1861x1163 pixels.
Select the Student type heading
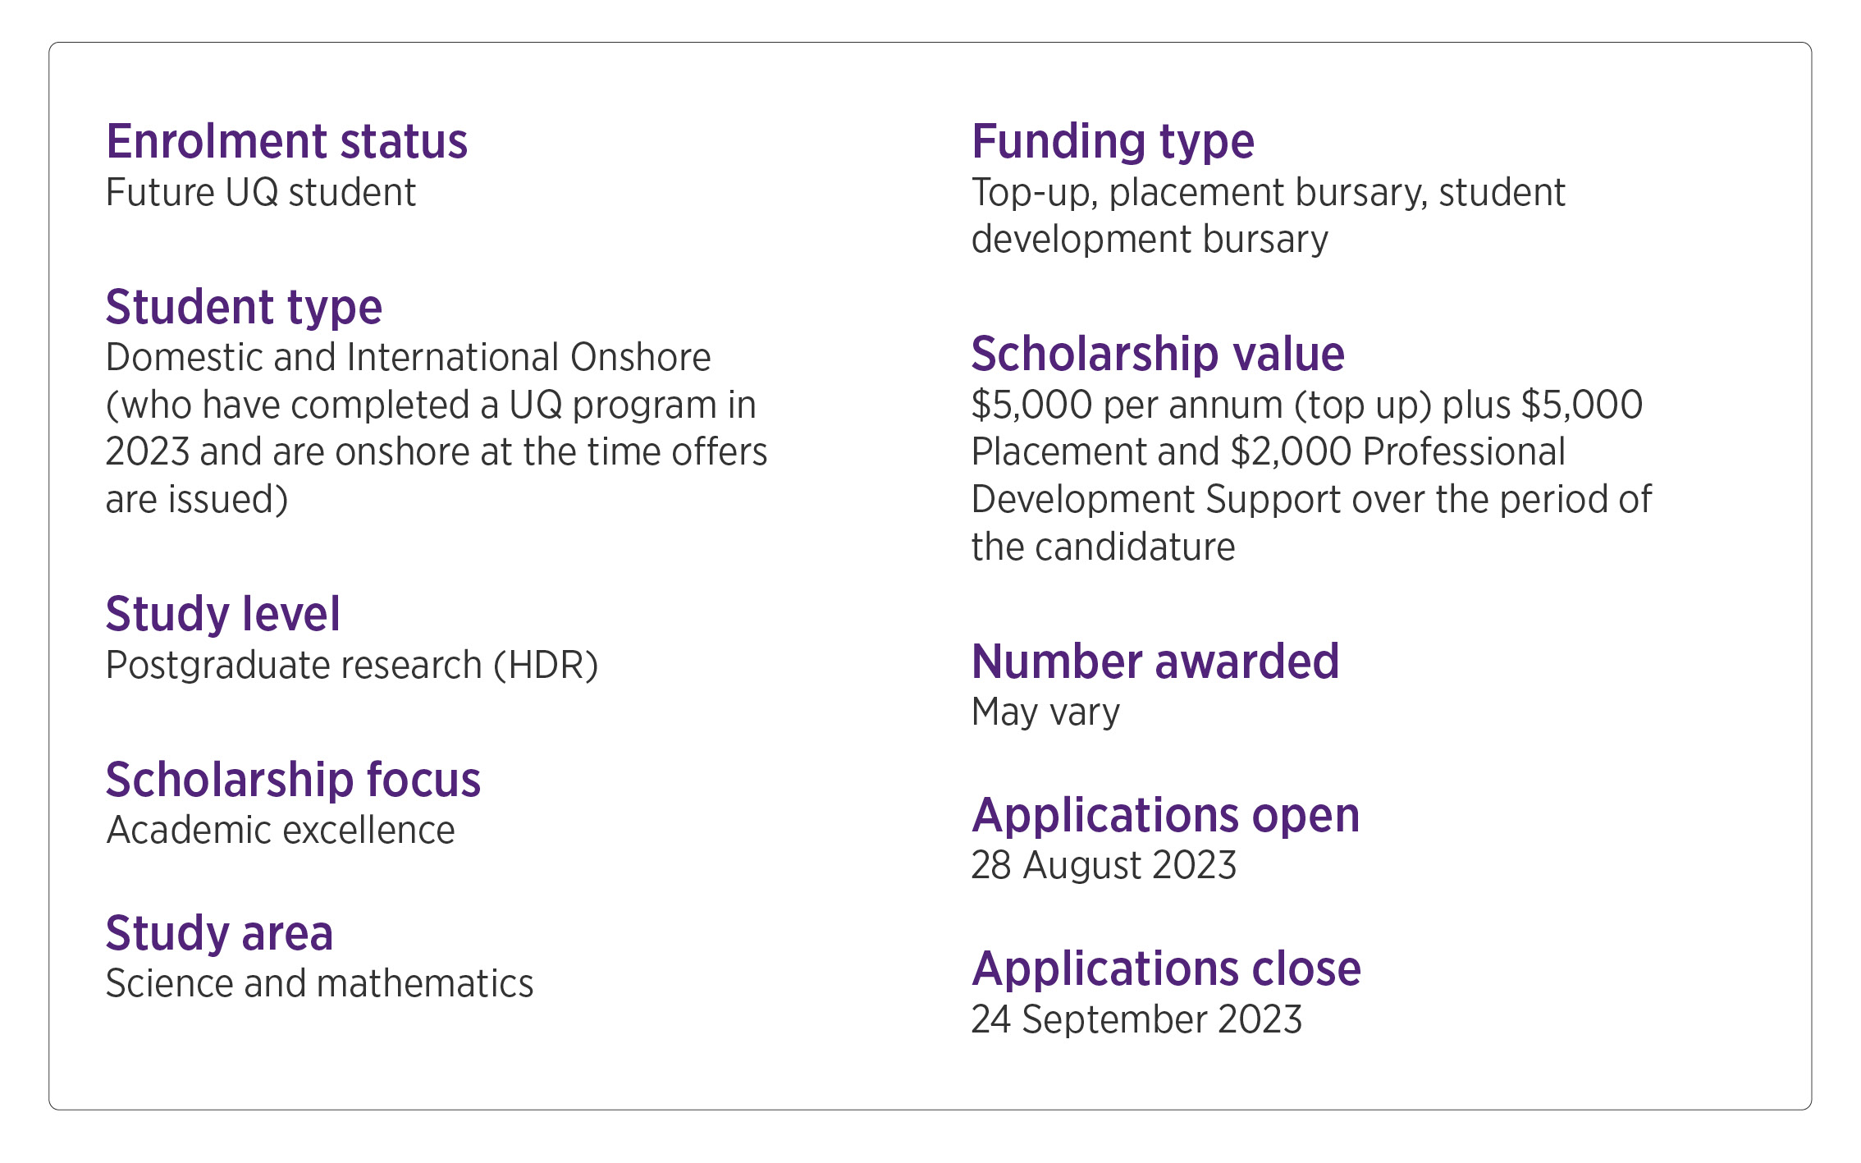tap(244, 308)
